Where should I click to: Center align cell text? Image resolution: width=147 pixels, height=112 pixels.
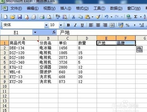point(98,25)
